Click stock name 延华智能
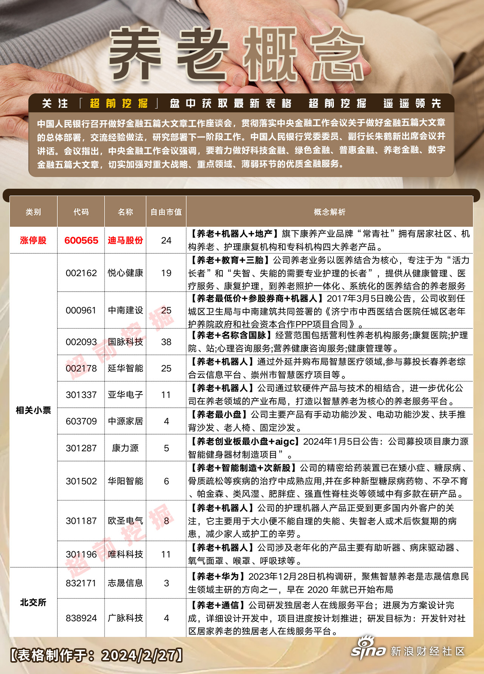 pos(125,368)
